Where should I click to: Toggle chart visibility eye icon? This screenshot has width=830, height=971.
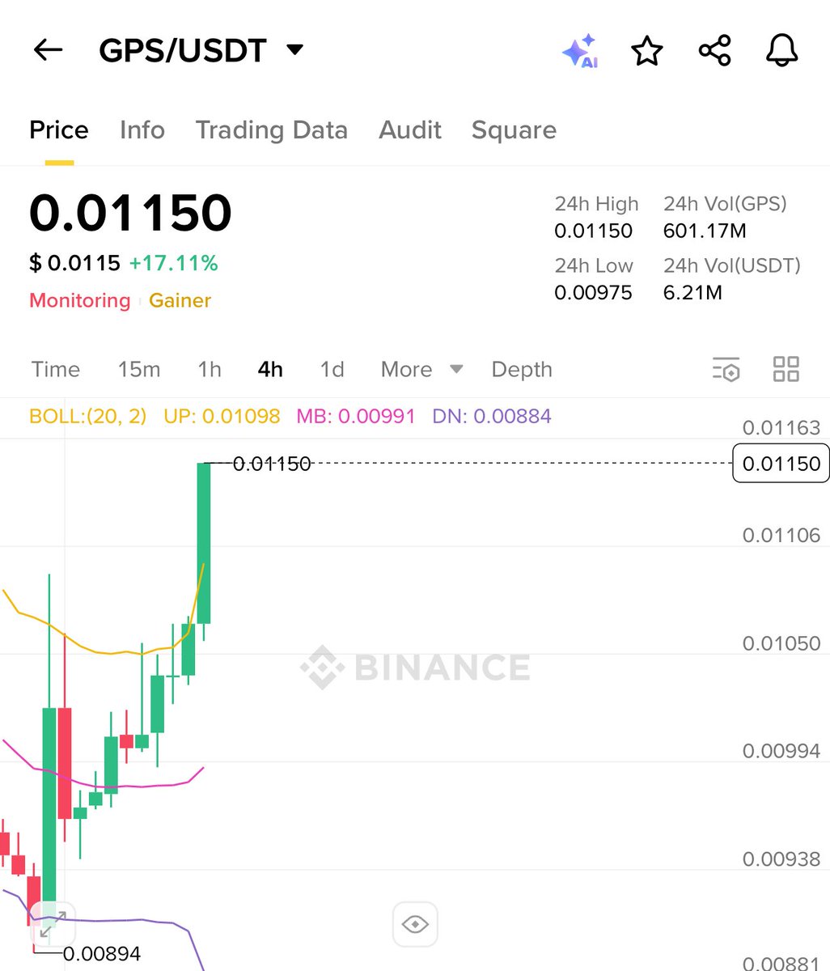pos(415,924)
